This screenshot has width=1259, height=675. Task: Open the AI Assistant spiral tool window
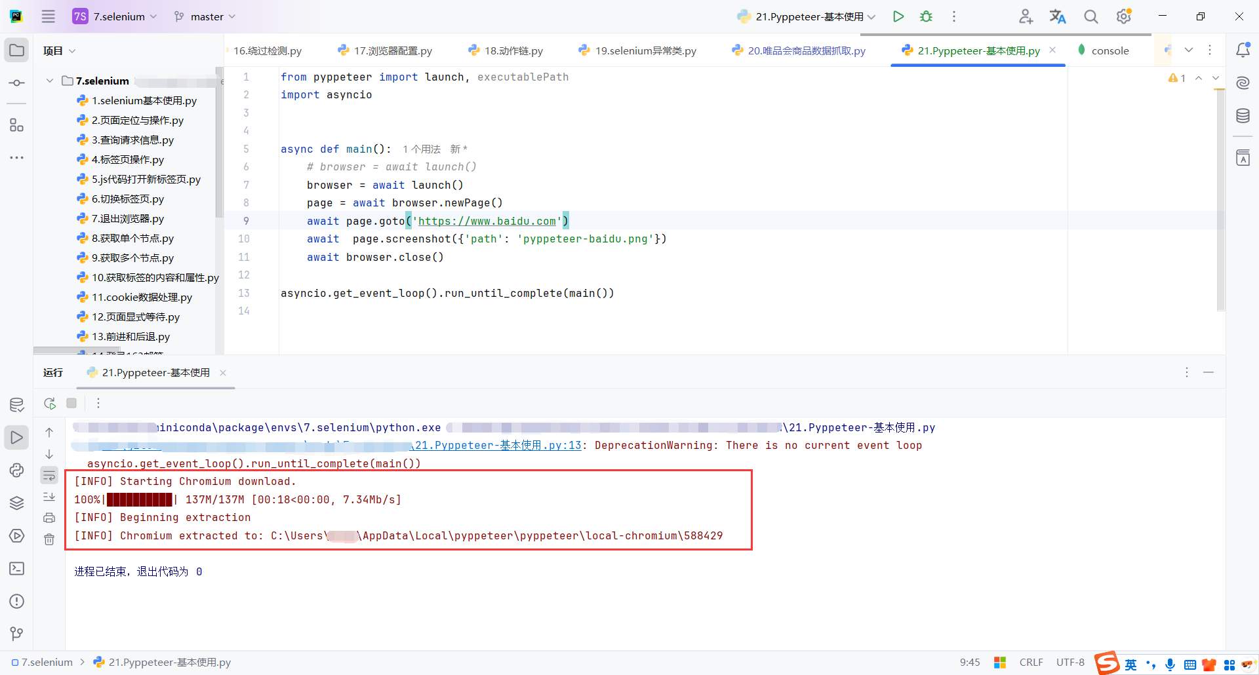pos(1243,83)
